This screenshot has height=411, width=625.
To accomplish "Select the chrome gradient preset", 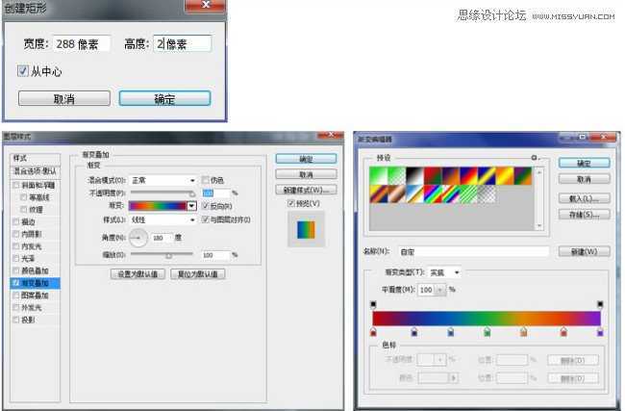I will click(x=414, y=194).
